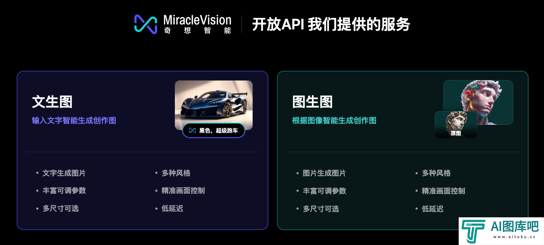Click the AI图库吧 T-shaped logo icon
Screen dimensions: 544x245
(x=473, y=232)
